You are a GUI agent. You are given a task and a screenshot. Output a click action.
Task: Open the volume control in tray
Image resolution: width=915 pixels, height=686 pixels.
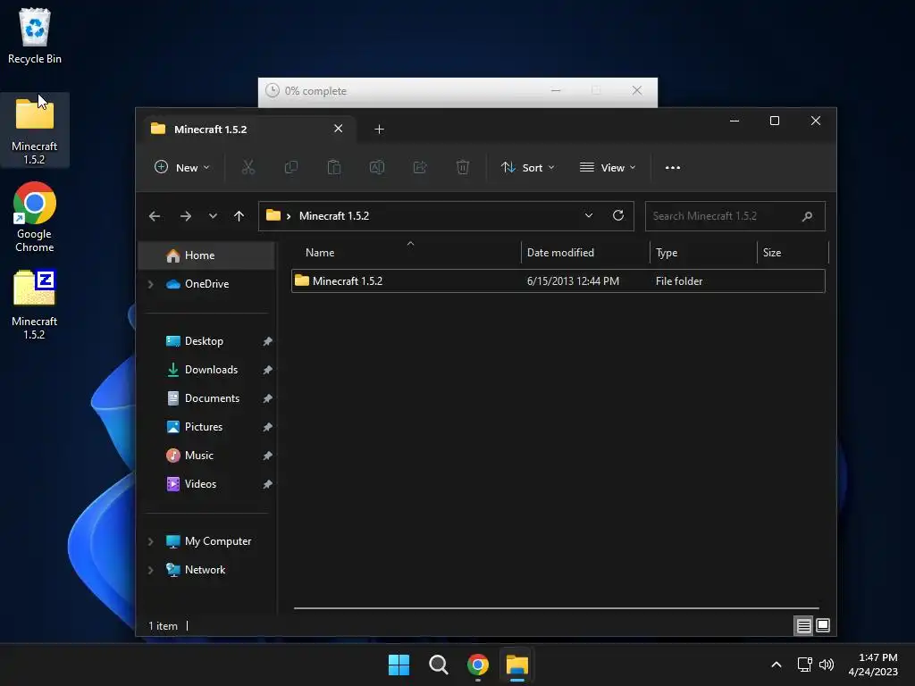(x=827, y=665)
